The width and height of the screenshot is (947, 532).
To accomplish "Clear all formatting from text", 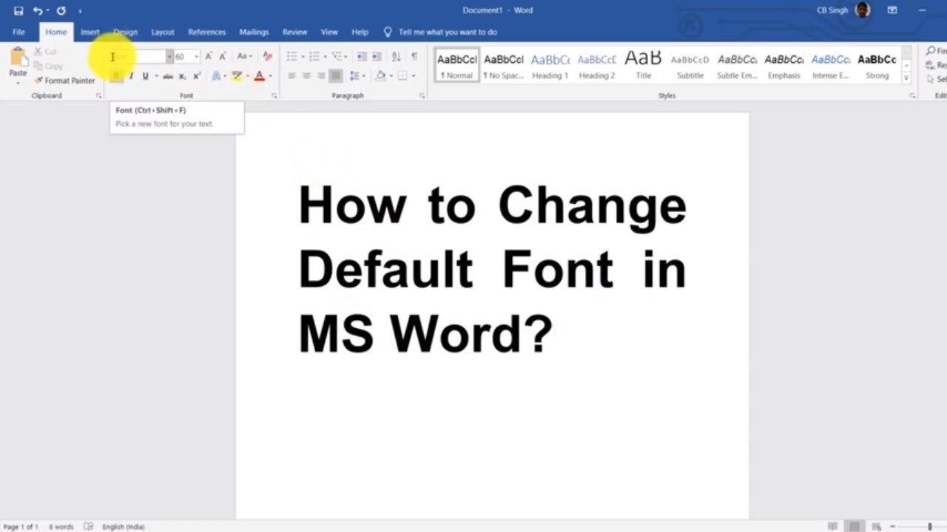I will (267, 56).
